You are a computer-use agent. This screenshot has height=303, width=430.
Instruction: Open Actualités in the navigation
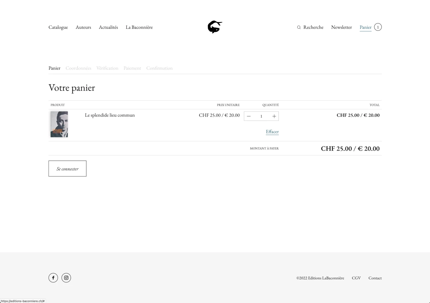pyautogui.click(x=108, y=27)
